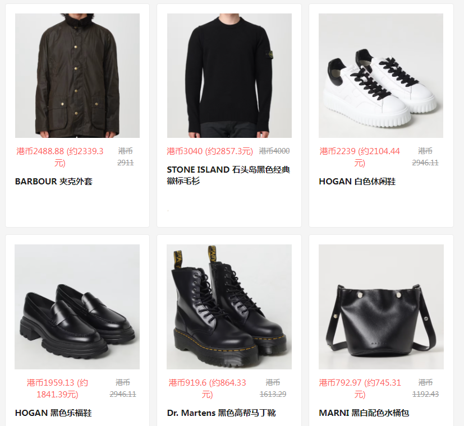Click the HOGAN 黑色乐福鞋 title
This screenshot has height=426, width=464.
pyautogui.click(x=53, y=413)
